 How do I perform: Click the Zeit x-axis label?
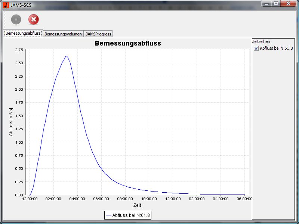point(137,205)
